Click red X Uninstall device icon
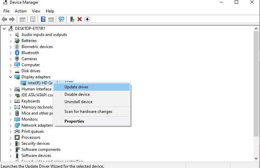 click(x=80, y=19)
